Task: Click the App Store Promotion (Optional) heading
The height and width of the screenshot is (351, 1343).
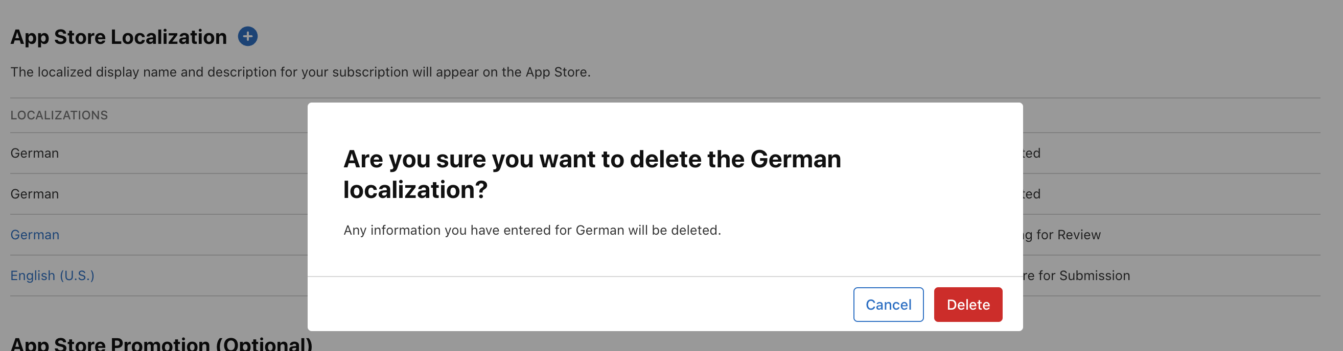Action: click(161, 344)
